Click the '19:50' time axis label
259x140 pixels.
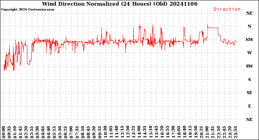click(196, 132)
